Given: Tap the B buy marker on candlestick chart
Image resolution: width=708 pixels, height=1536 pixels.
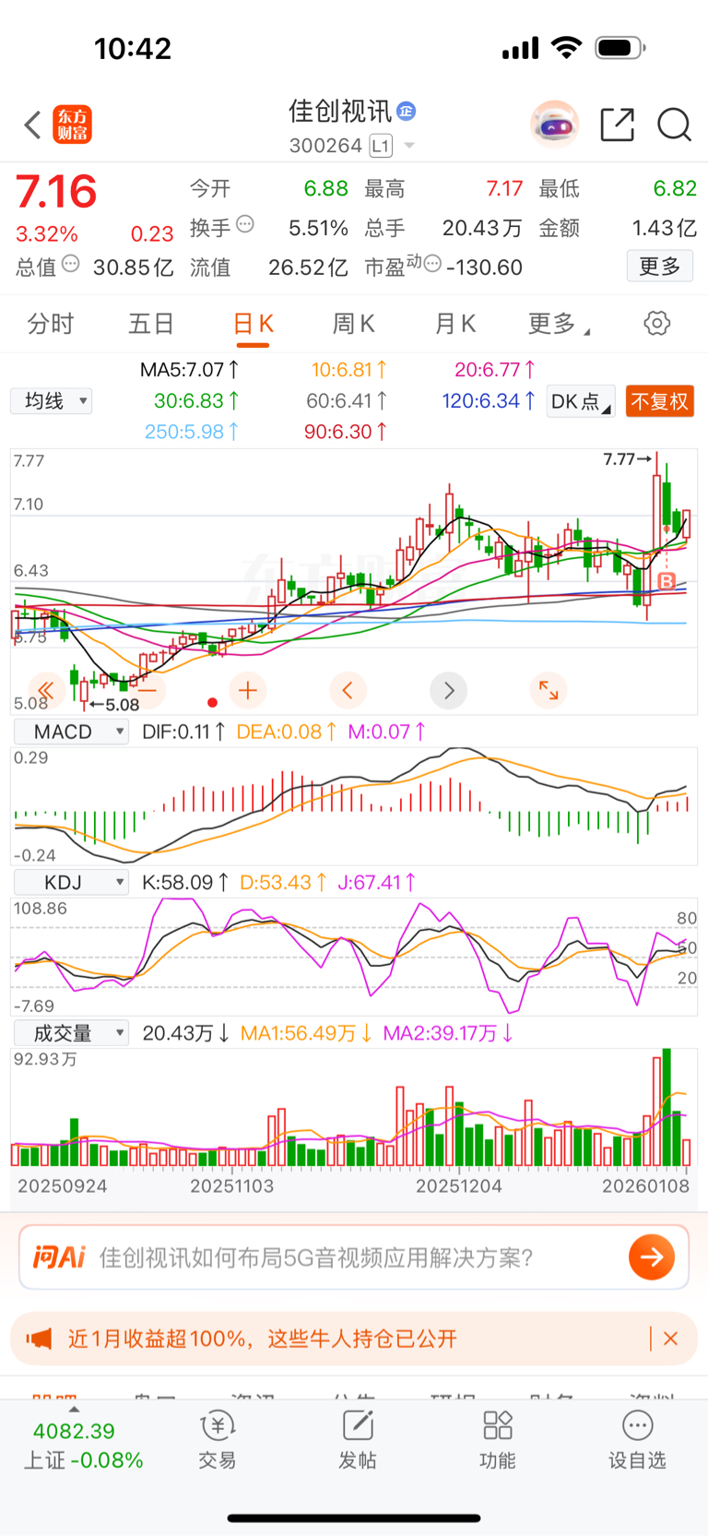Looking at the screenshot, I should coord(667,581).
